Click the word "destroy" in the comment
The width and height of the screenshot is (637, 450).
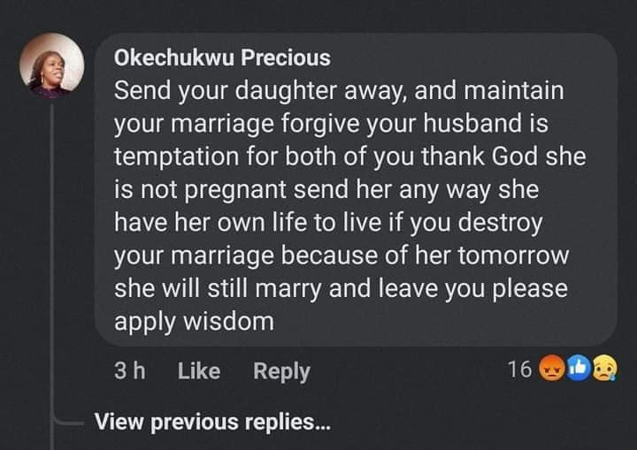(x=501, y=223)
